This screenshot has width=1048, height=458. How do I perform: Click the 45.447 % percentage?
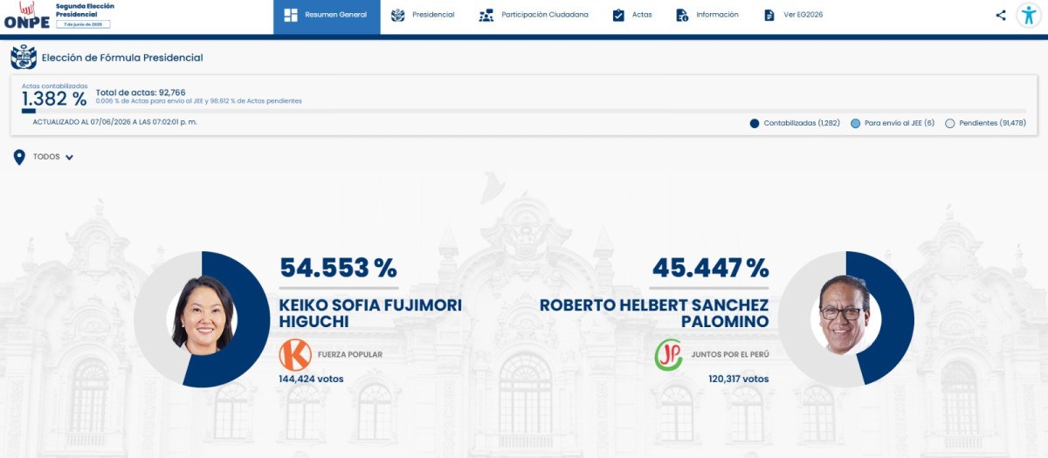click(710, 269)
